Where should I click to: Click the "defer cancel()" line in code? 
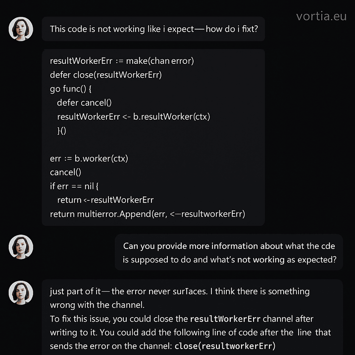point(84,102)
